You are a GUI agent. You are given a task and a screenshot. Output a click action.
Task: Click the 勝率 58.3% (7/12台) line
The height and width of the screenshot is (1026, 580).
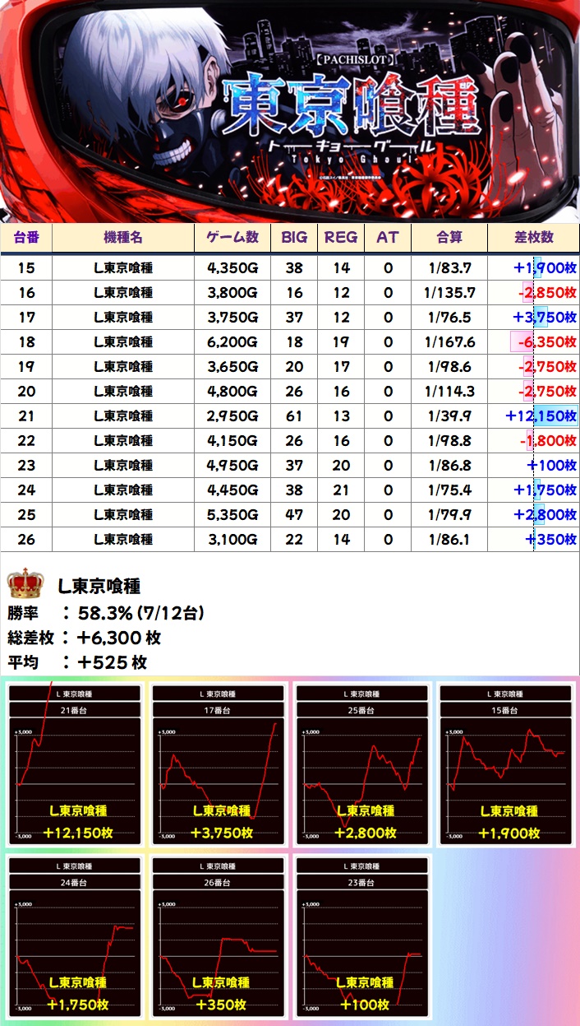[x=106, y=613]
